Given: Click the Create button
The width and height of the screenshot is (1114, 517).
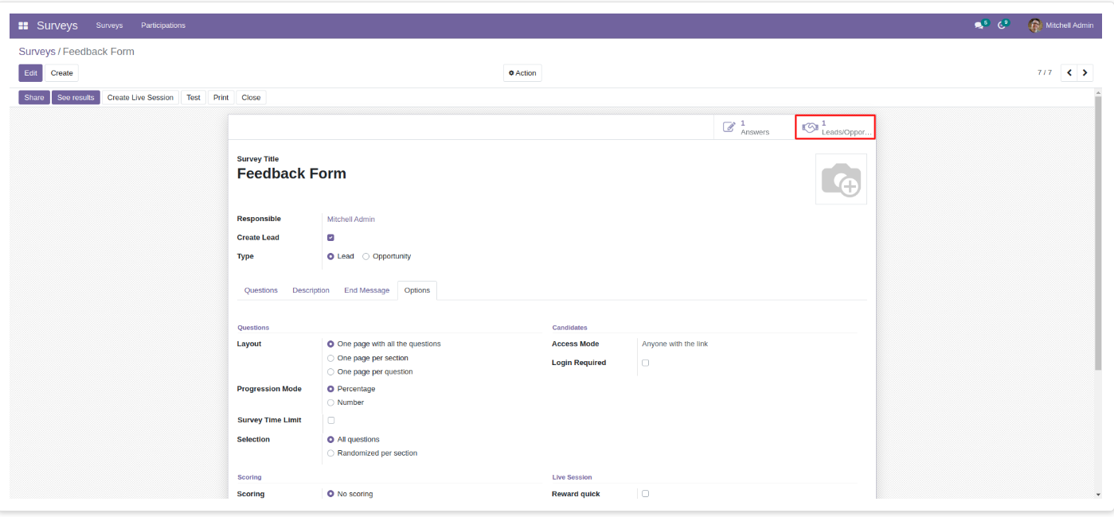Looking at the screenshot, I should pos(61,73).
